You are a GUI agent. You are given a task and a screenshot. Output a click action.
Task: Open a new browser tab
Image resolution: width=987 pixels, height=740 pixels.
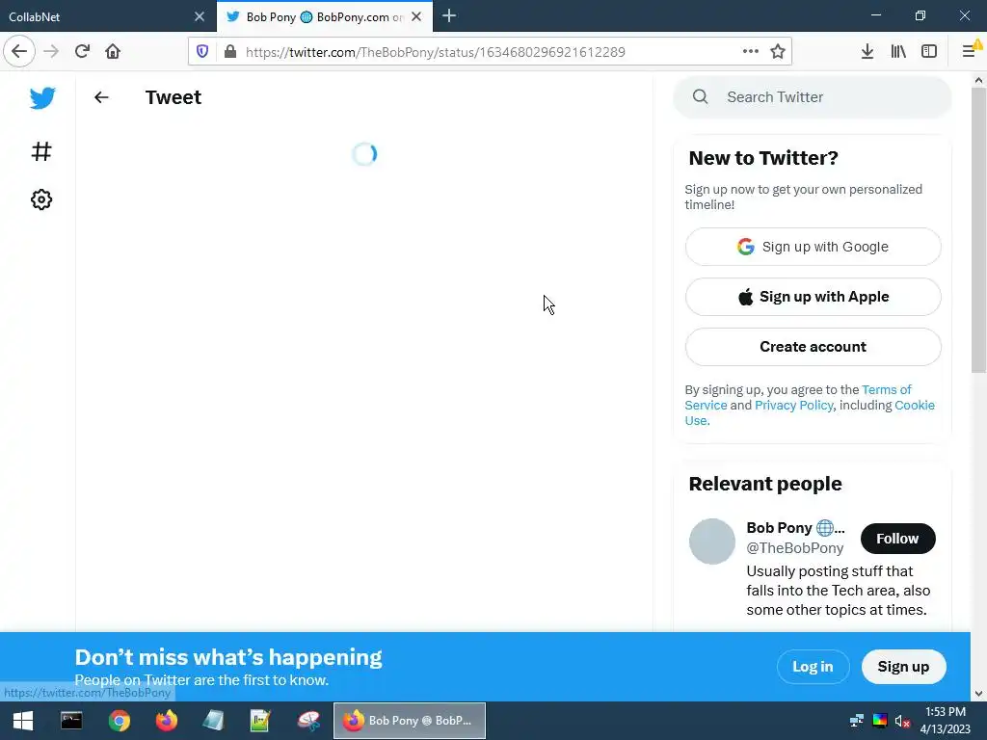(x=449, y=15)
